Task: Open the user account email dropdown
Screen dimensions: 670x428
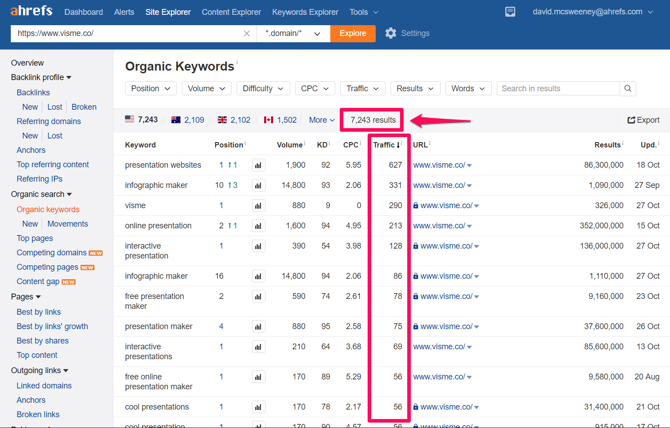Action: (593, 12)
